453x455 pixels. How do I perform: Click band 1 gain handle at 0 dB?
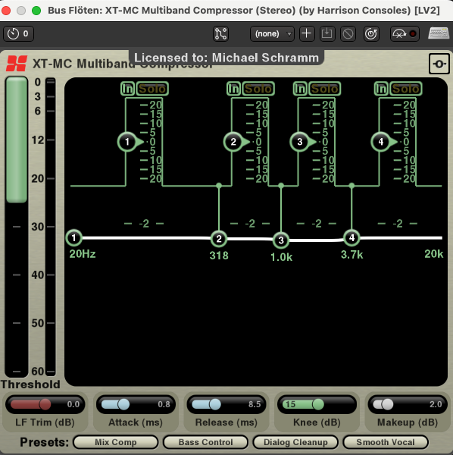pos(127,142)
